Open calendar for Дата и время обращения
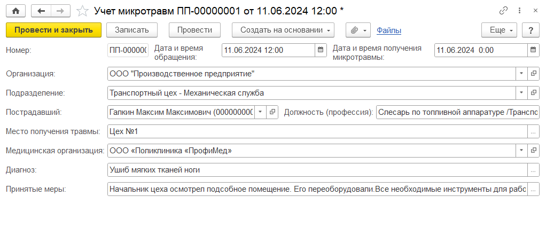 pyautogui.click(x=321, y=50)
